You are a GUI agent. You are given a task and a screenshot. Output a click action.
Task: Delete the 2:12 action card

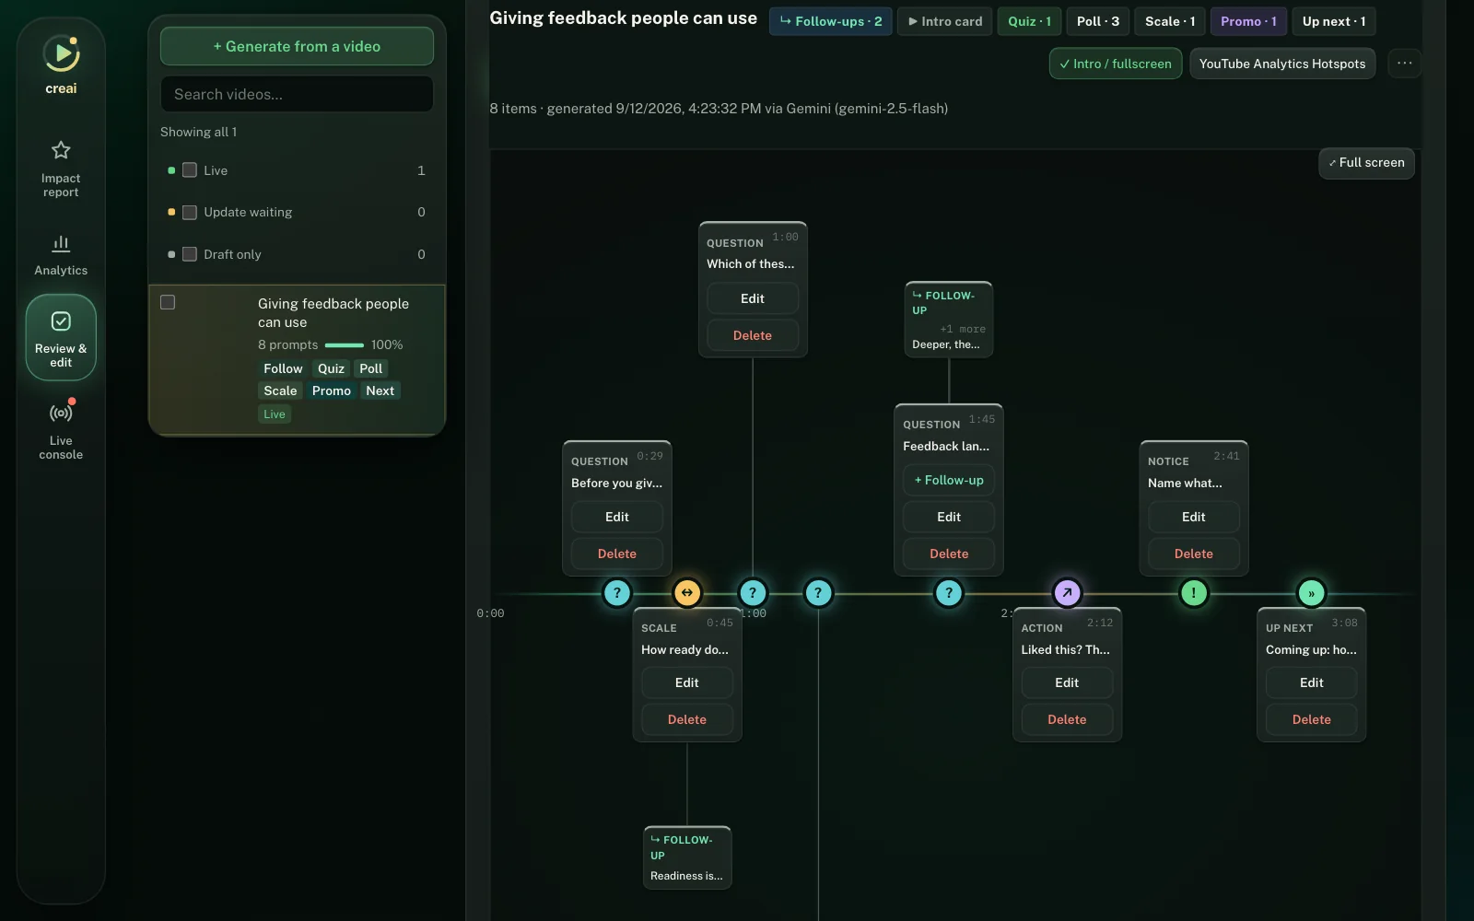[x=1067, y=719]
